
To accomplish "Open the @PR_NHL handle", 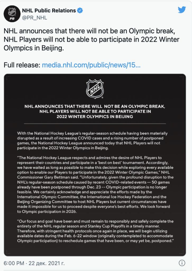I will pos(34,18).
